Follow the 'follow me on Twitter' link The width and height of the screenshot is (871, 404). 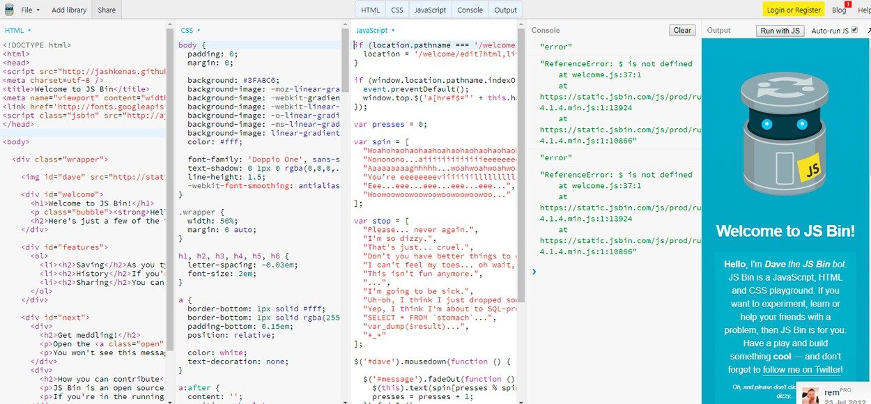tap(803, 370)
